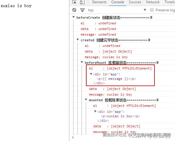Image resolution: width=175 pixels, height=141 pixels.
Task: Collapse the mounted log group
Action: [86, 99]
